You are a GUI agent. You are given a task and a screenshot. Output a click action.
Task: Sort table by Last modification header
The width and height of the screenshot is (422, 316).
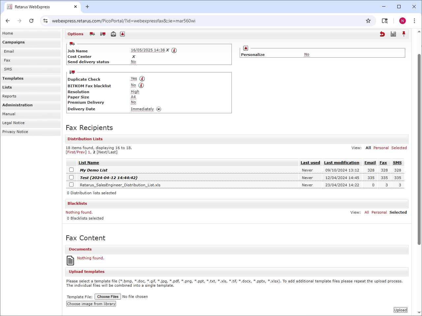tap(342, 163)
